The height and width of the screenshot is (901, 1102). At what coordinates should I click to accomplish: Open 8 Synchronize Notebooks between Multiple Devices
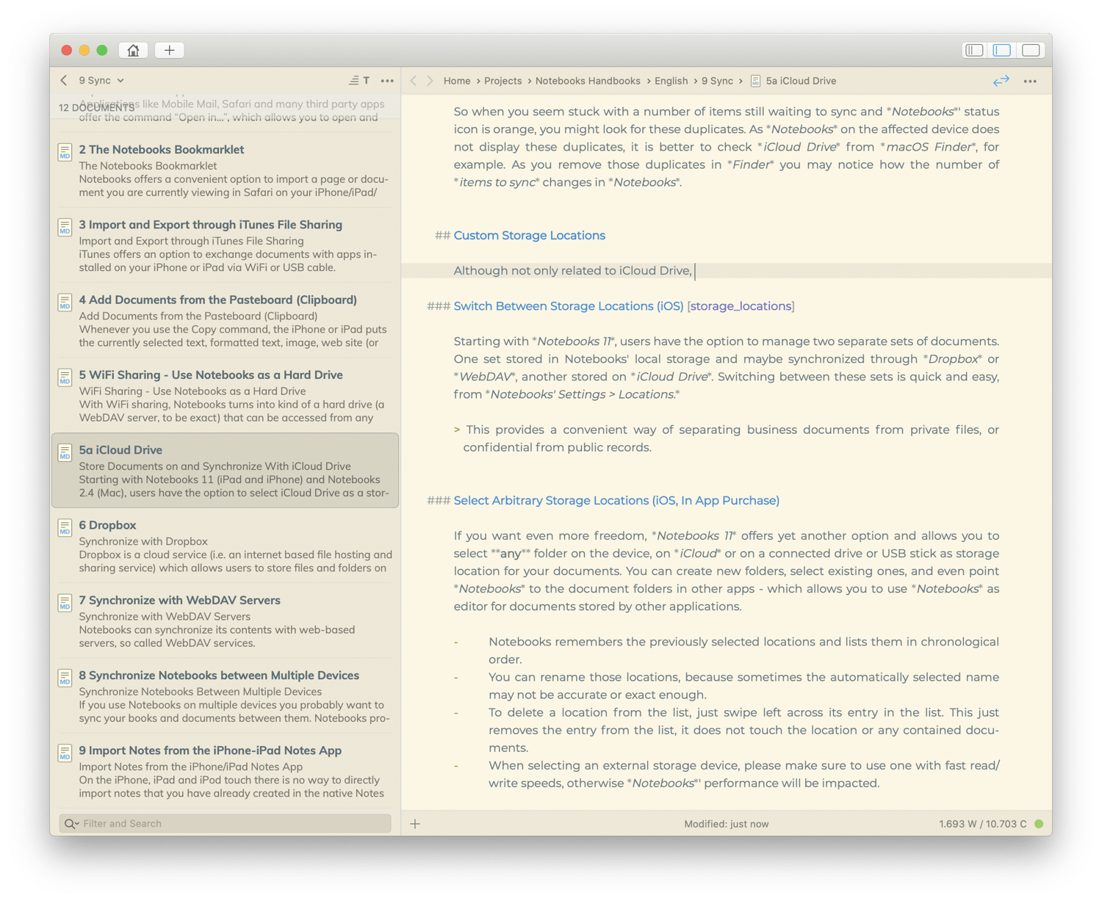(225, 696)
